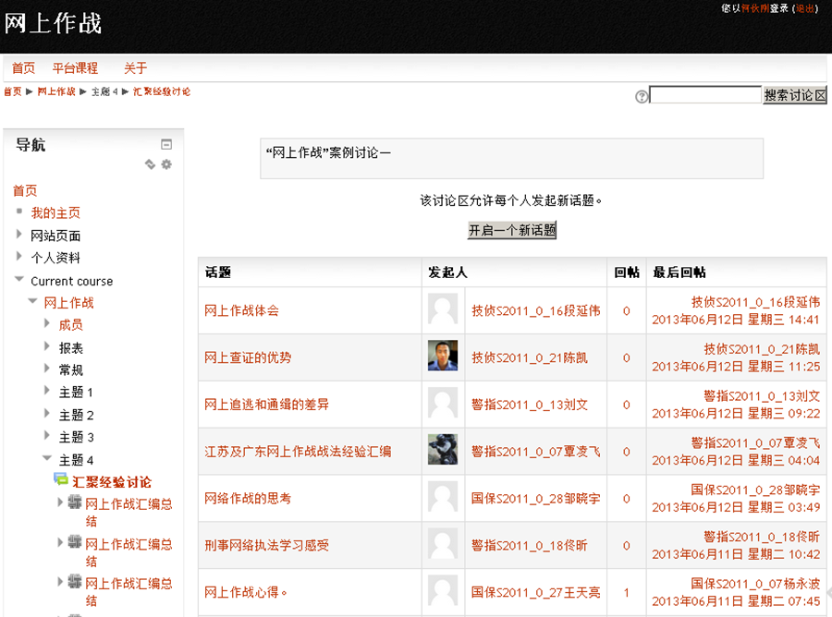
Task: Expand 个人资料 in navigation
Action: coord(19,258)
